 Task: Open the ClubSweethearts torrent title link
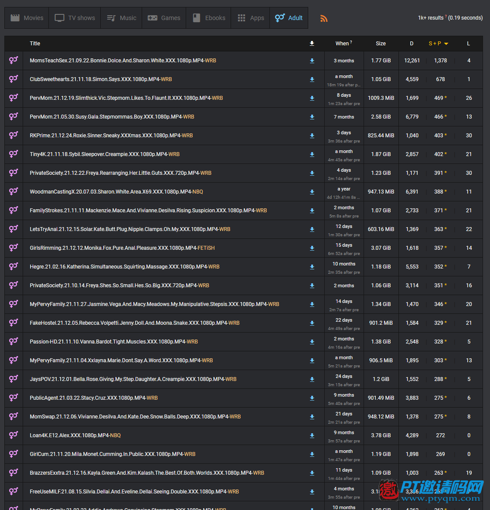click(101, 79)
